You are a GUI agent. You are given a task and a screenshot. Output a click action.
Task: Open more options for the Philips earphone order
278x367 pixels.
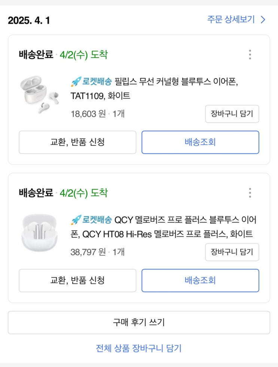pos(250,55)
